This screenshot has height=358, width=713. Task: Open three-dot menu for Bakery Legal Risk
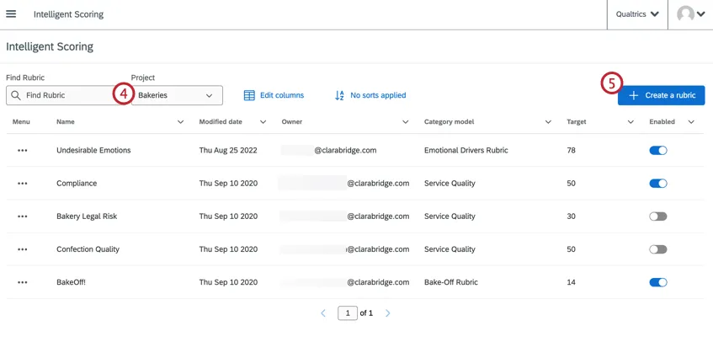click(23, 216)
